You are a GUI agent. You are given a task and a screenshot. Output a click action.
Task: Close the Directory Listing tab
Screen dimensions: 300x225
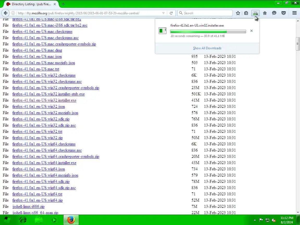point(54,4)
